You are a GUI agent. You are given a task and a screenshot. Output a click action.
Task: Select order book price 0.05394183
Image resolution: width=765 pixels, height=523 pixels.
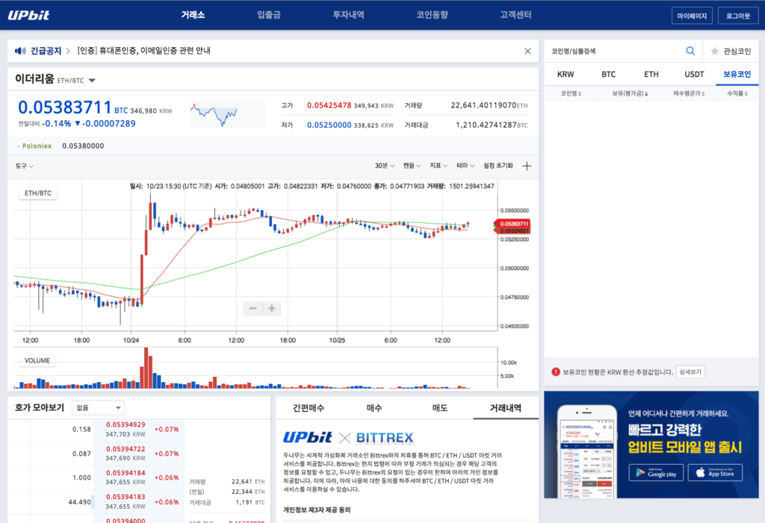(126, 497)
